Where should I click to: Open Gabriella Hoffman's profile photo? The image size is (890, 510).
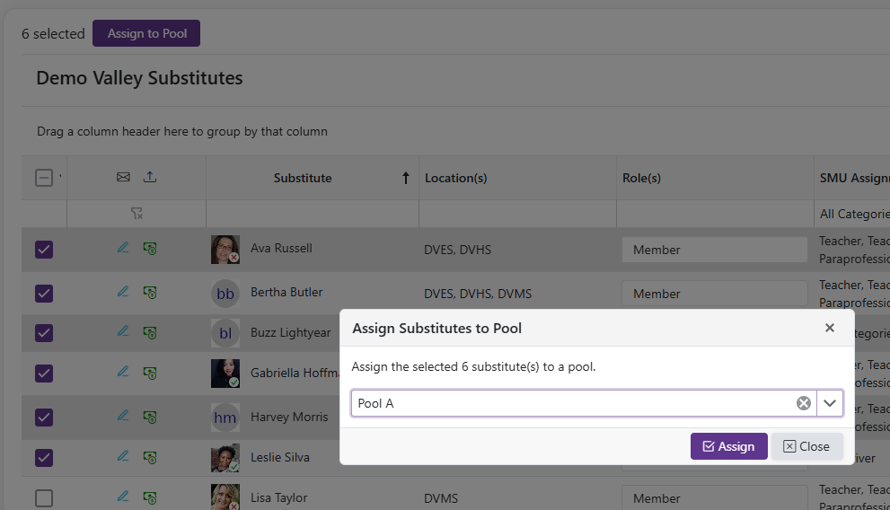pos(225,374)
